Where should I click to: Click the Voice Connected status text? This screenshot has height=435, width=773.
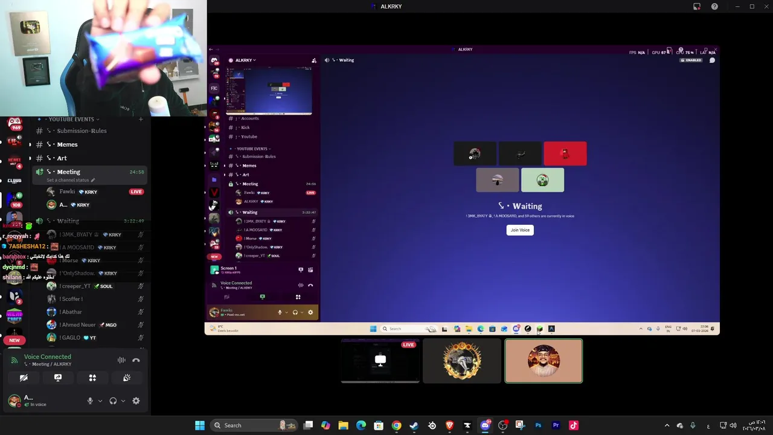[x=48, y=356]
